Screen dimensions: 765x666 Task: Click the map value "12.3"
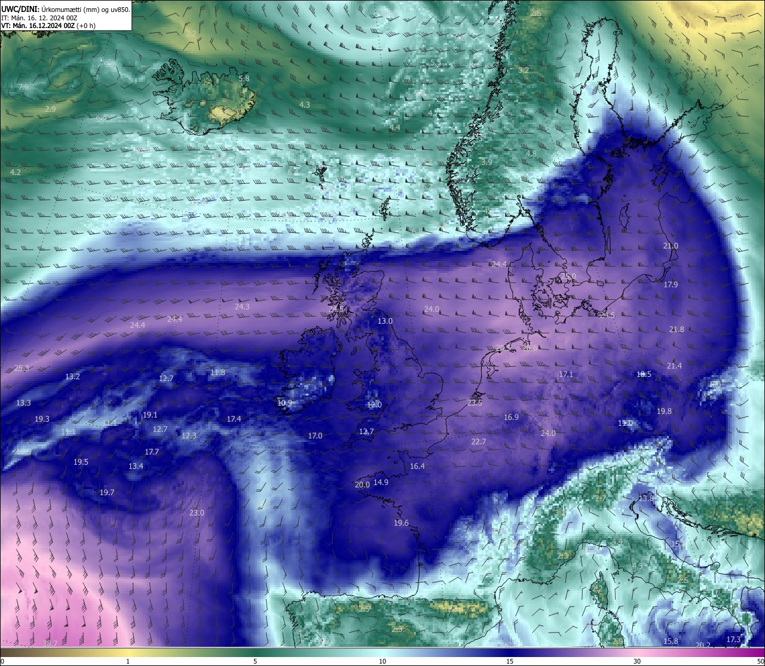click(189, 436)
